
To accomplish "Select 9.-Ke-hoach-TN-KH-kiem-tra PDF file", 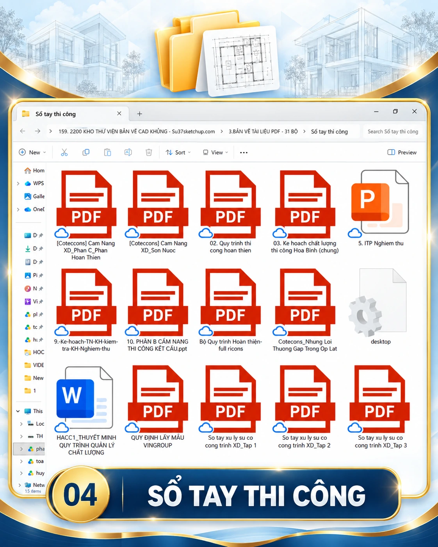I will coord(86,310).
